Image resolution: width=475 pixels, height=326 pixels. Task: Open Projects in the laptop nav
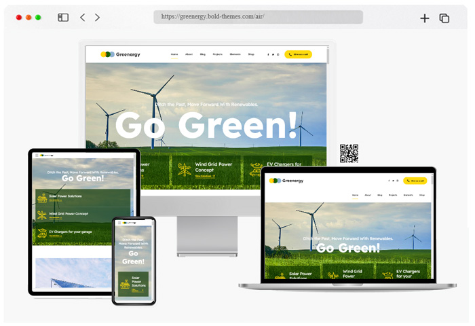click(393, 195)
